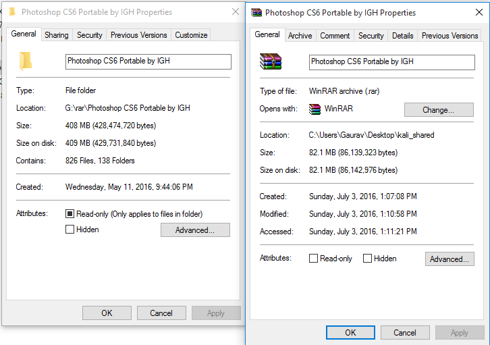This screenshot has width=490, height=345.
Task: Click the large WinRAR archive icon
Action: [x=271, y=61]
